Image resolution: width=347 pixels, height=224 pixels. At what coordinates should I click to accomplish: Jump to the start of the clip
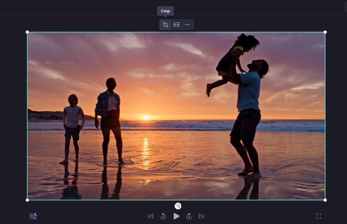150,216
